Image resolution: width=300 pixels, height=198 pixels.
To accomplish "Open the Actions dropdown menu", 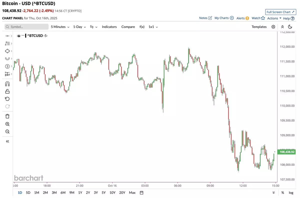I will [274, 18].
